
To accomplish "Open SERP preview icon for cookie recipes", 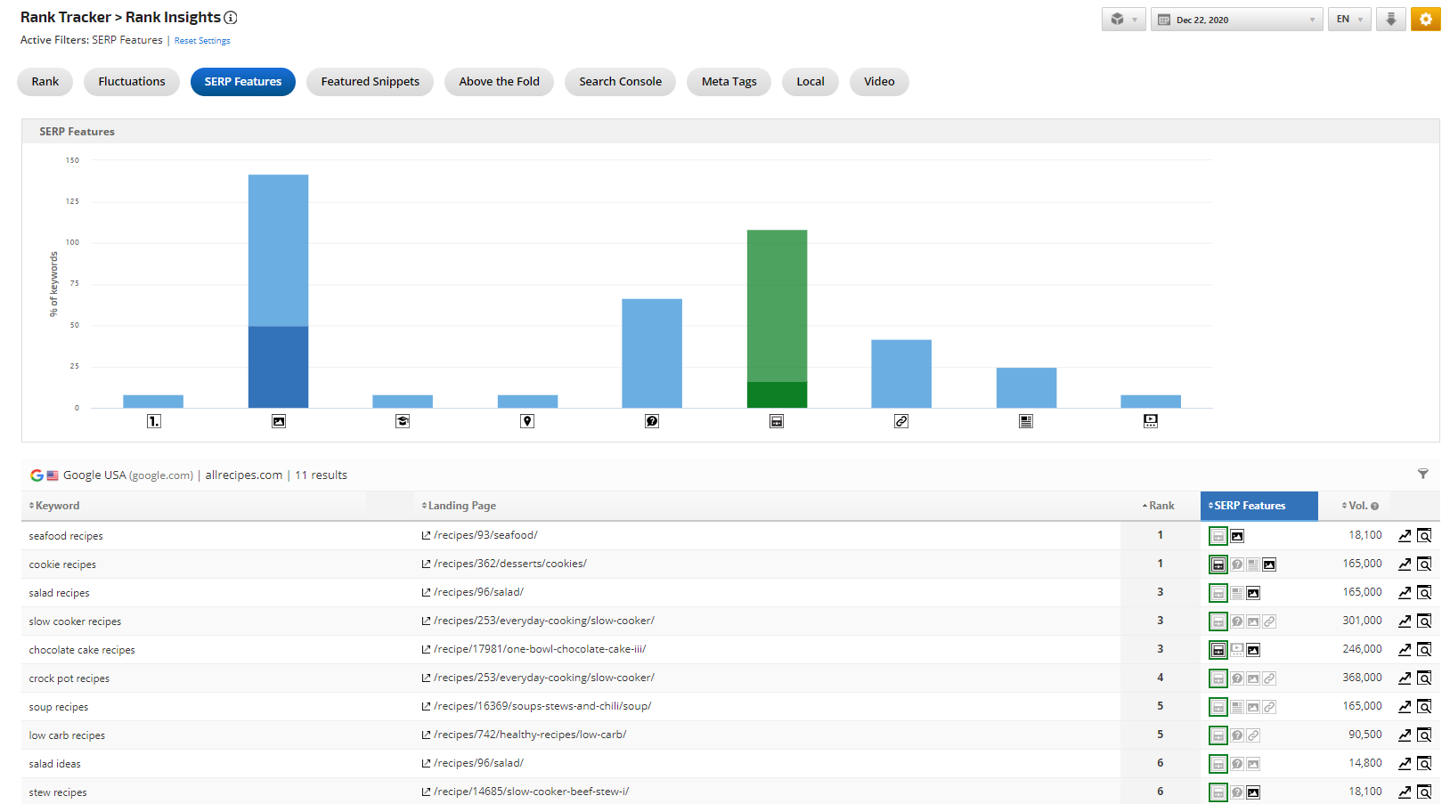I will (1424, 564).
